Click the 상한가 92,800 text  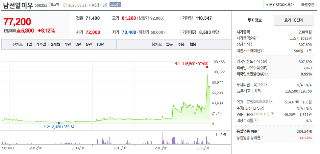coord(151,18)
